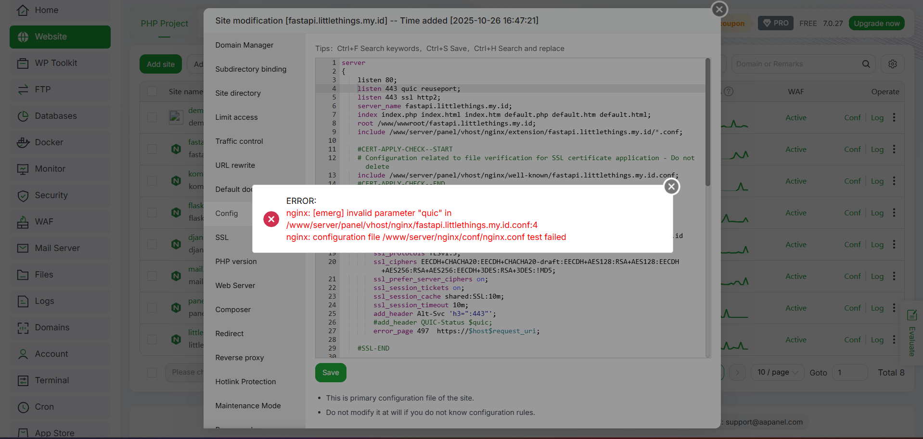Open Cron from sidebar

(x=60, y=407)
